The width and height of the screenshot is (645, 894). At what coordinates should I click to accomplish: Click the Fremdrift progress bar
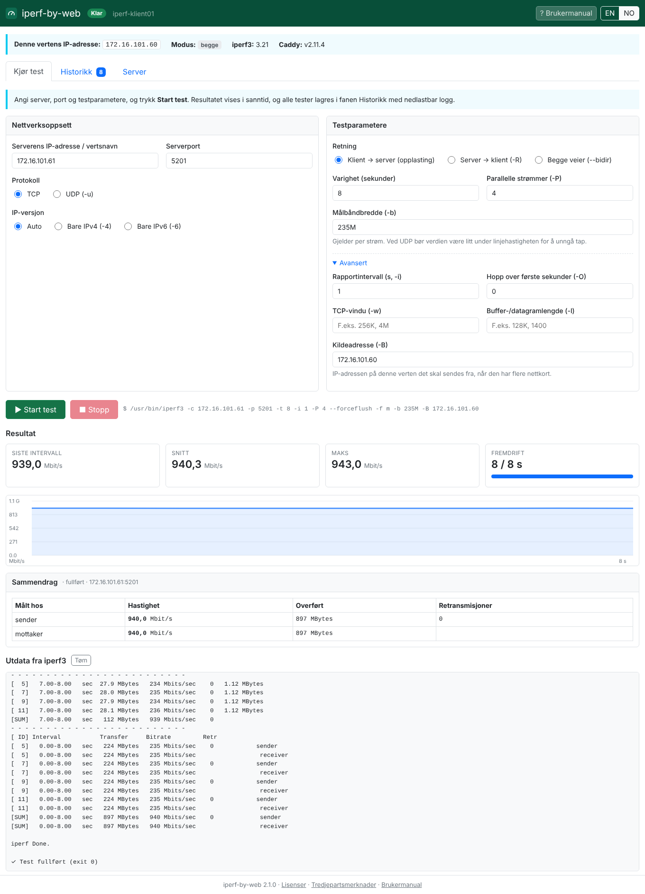562,476
